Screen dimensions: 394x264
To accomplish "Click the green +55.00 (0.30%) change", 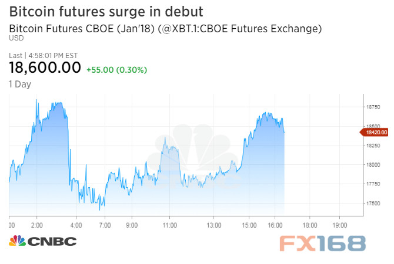I will (116, 70).
